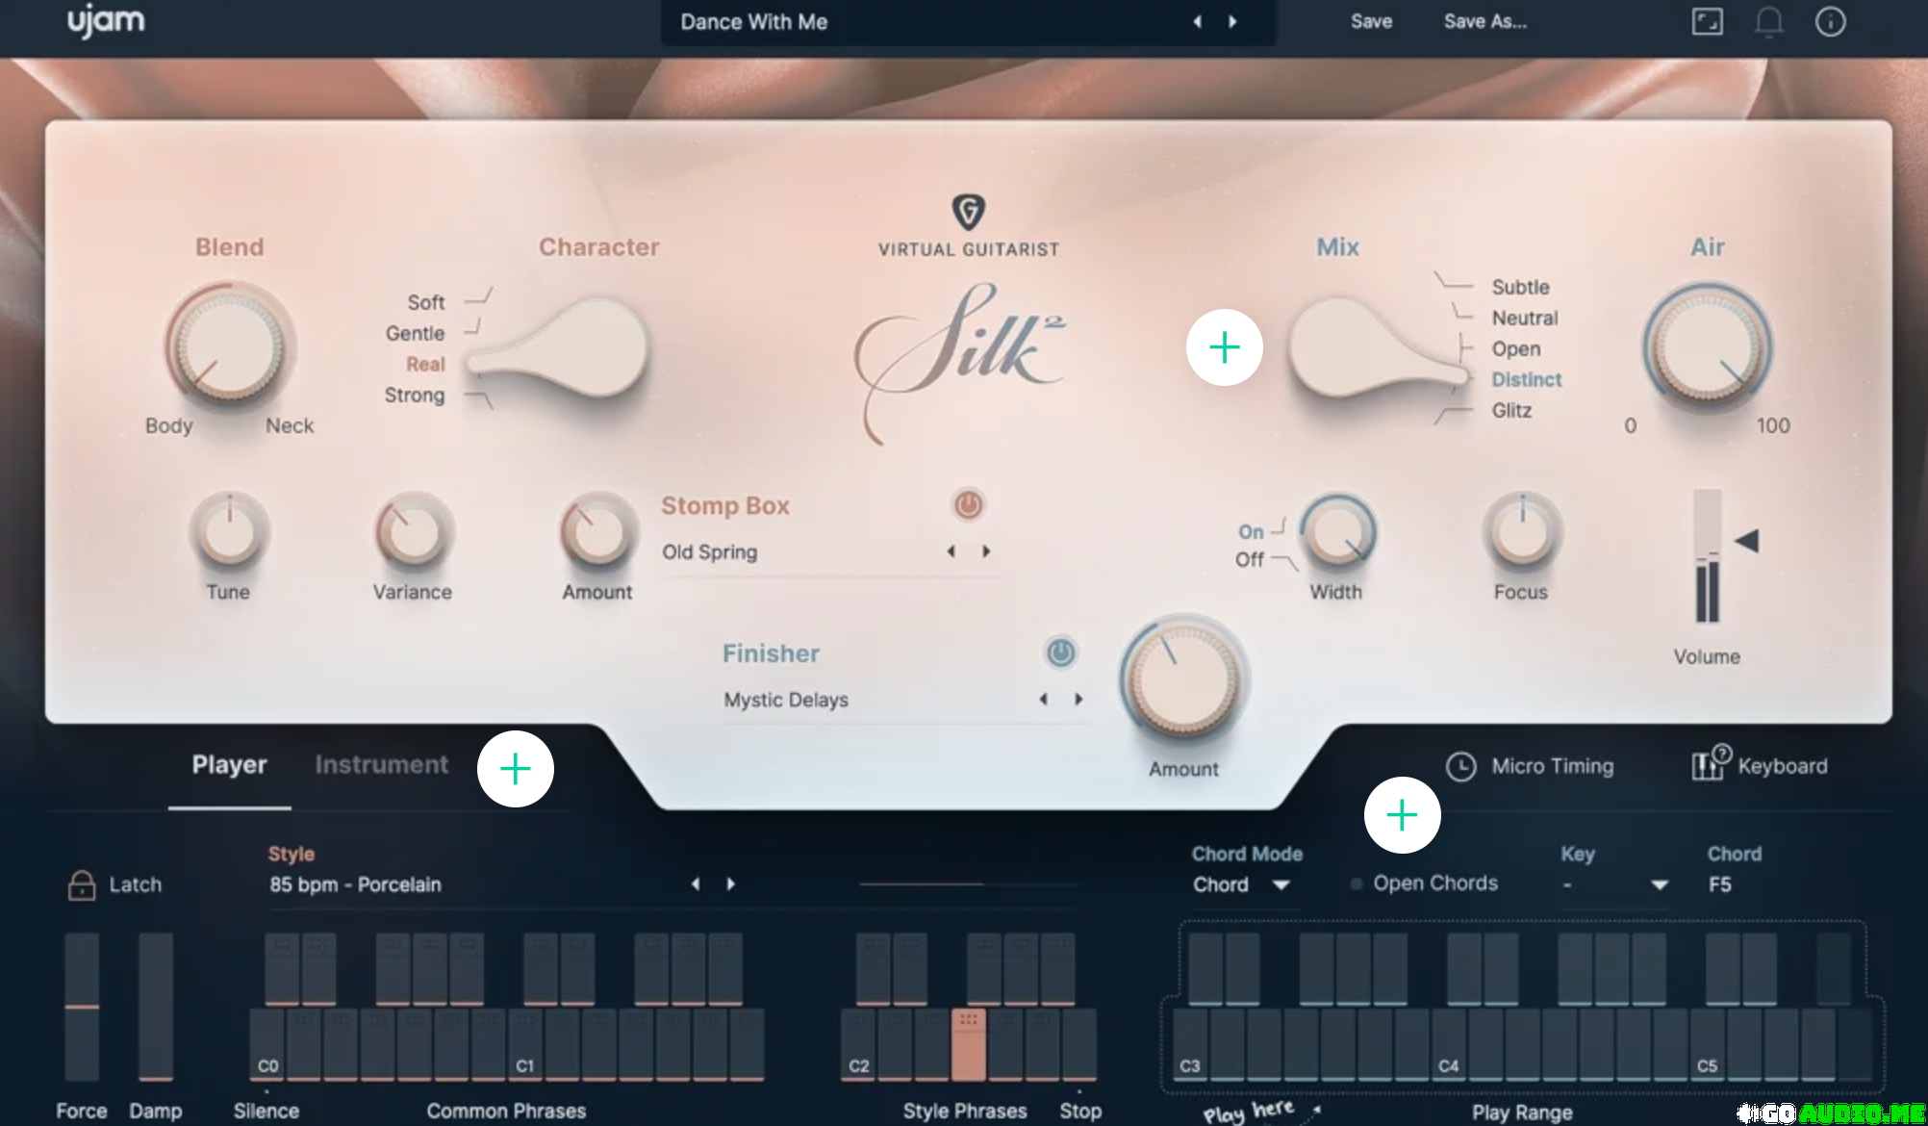
Task: Click the C1 phrase key
Action: tap(525, 1044)
